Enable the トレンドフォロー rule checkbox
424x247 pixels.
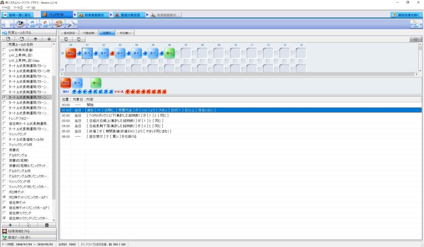click(5, 118)
